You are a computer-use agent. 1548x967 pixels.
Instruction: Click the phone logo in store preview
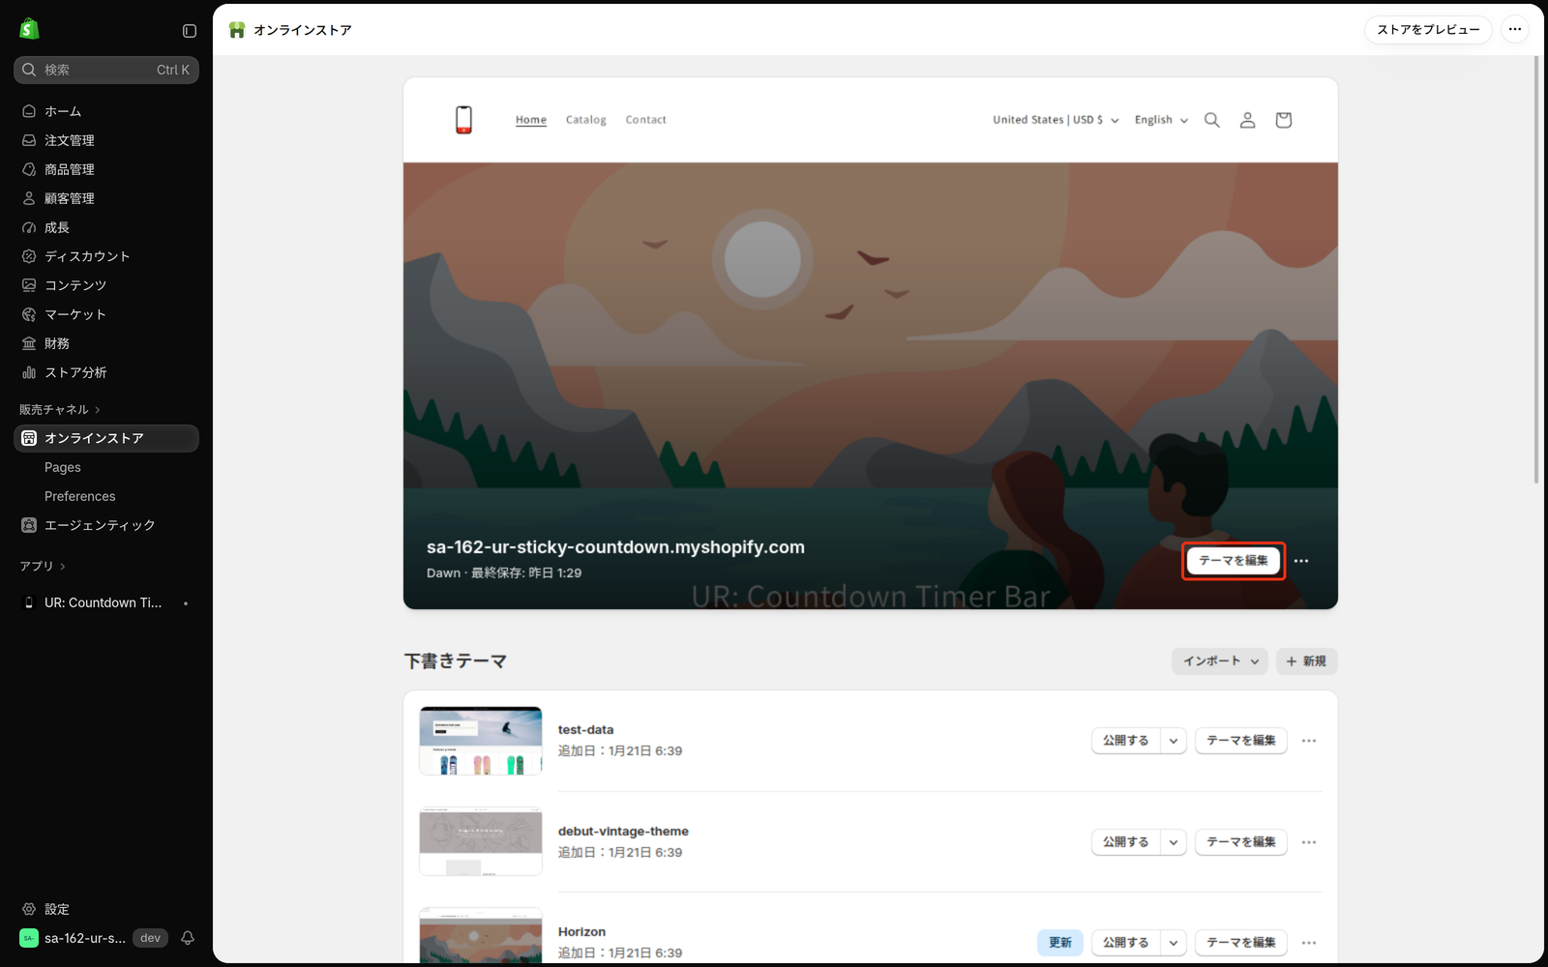pos(463,120)
